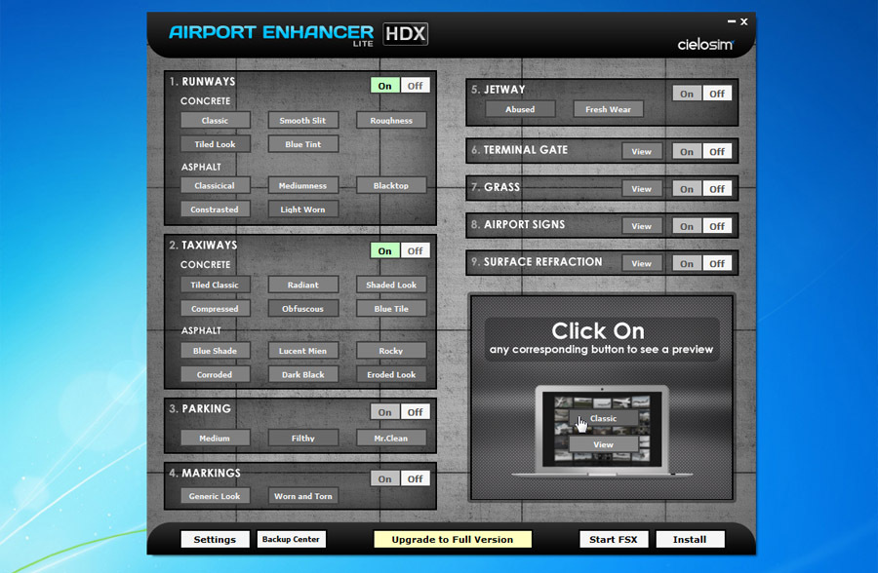Choose Fresh Wear jetway texture
Viewport: 878px width, 573px height.
click(x=608, y=109)
